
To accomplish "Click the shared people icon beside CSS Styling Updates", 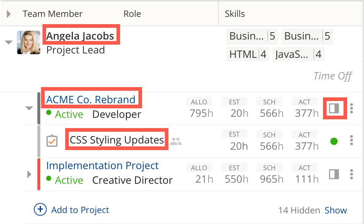I will (x=176, y=141).
